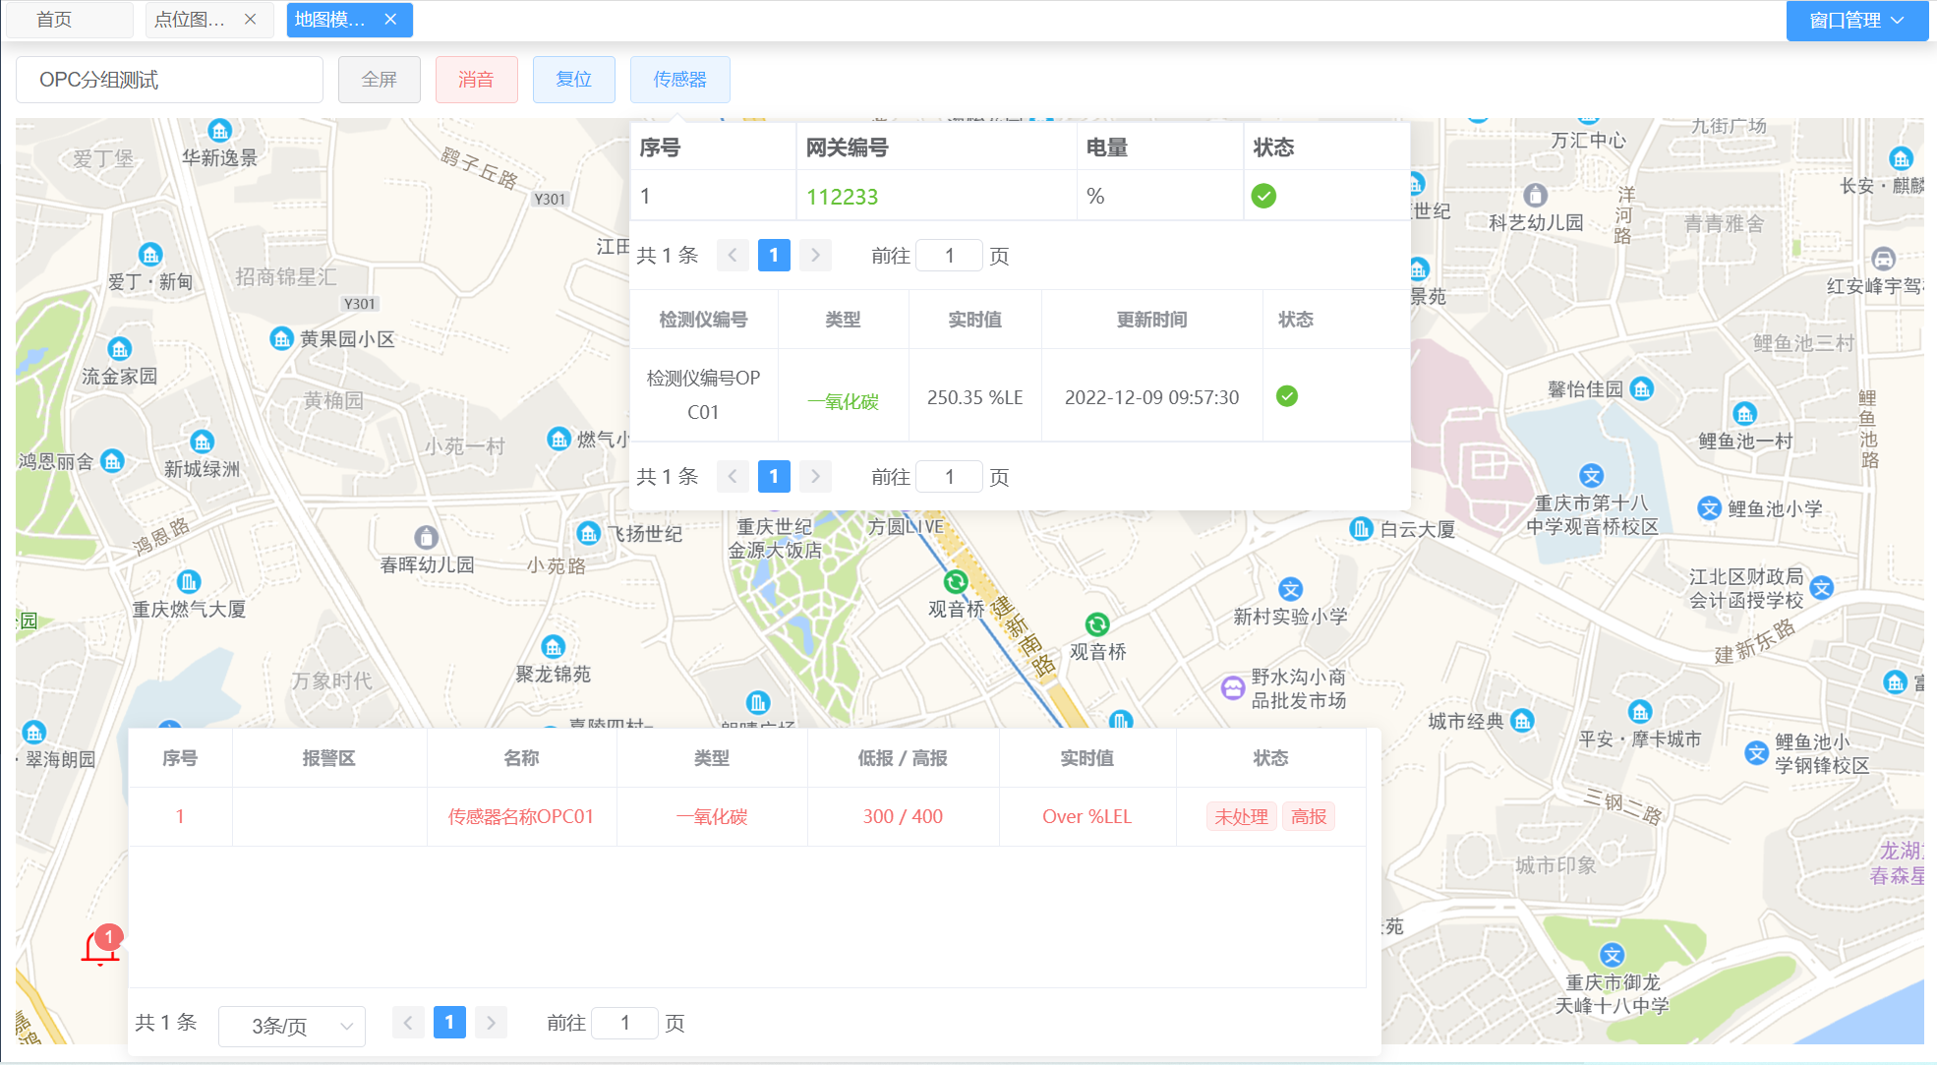Open the 窗口管理 dropdown menu
Image resolution: width=1937 pixels, height=1065 pixels.
click(x=1855, y=21)
